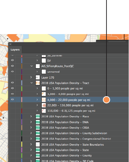
Task: Close the Layers panel with the X
Action: click(10, 44)
